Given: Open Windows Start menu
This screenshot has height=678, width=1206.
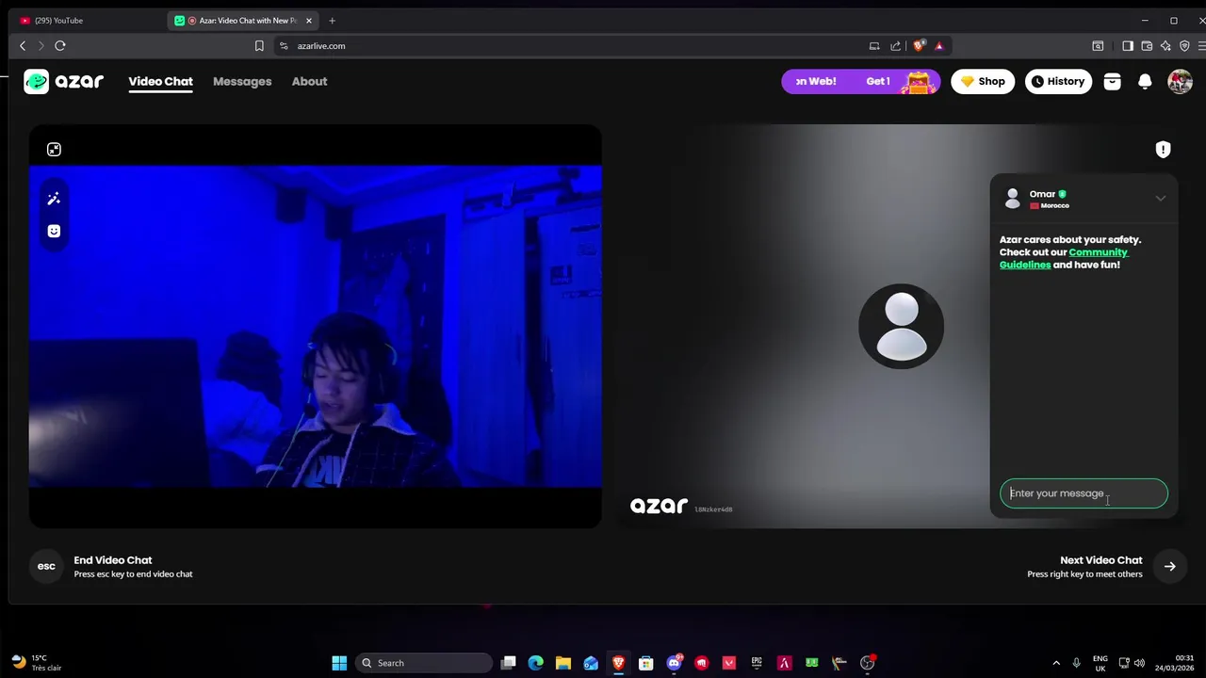Looking at the screenshot, I should pos(339,663).
